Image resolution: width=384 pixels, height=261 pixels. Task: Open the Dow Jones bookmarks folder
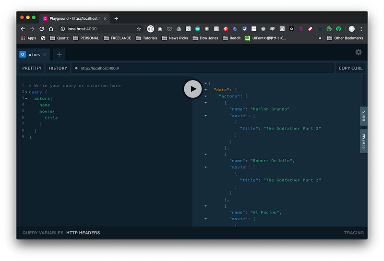pyautogui.click(x=205, y=38)
